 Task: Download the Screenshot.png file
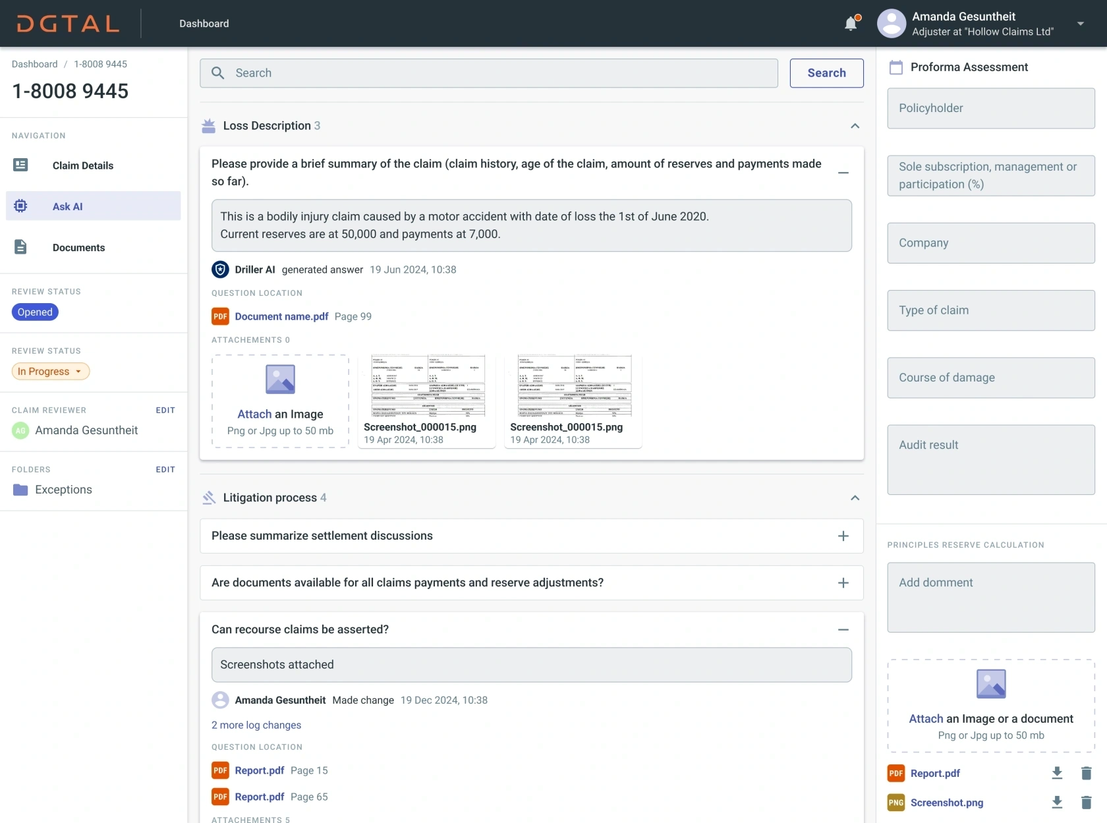coord(1057,803)
